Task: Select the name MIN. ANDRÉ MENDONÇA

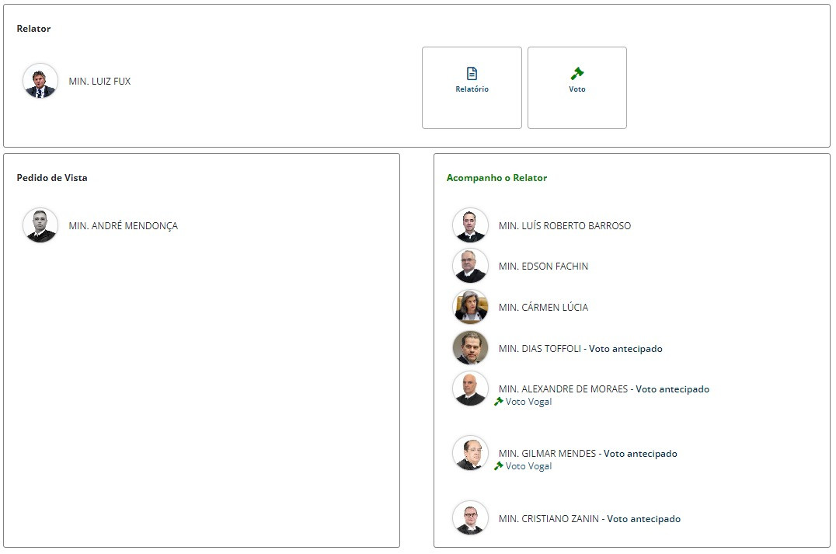Action: pyautogui.click(x=123, y=226)
